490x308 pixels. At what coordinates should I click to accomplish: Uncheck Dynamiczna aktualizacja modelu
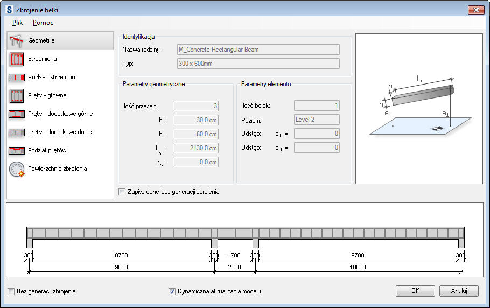pos(172,291)
